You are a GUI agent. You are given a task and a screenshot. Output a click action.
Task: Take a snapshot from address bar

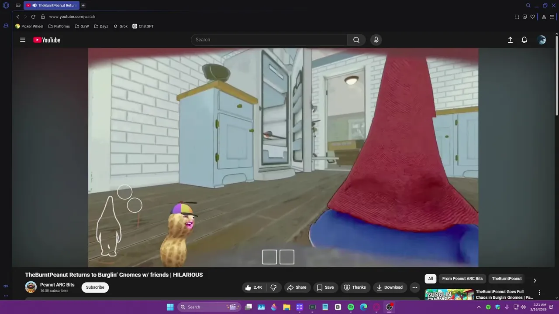coord(517,17)
